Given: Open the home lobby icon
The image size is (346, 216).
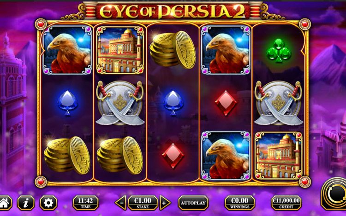Looking at the screenshot, I should (5, 203).
